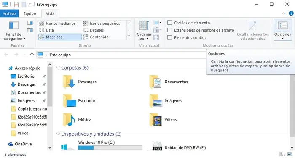Collapse the ribbon with the chevron
This screenshot has width=295, height=158.
[x=284, y=13]
